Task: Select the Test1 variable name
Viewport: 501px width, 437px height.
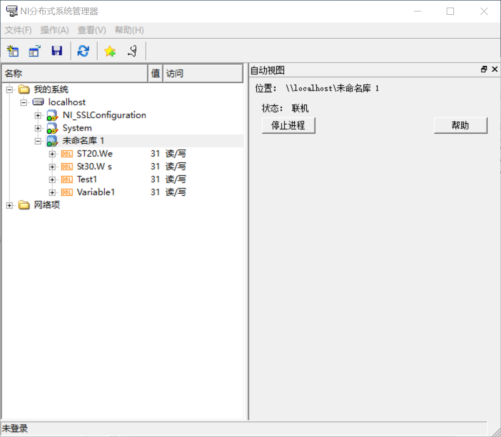Action: (x=87, y=179)
